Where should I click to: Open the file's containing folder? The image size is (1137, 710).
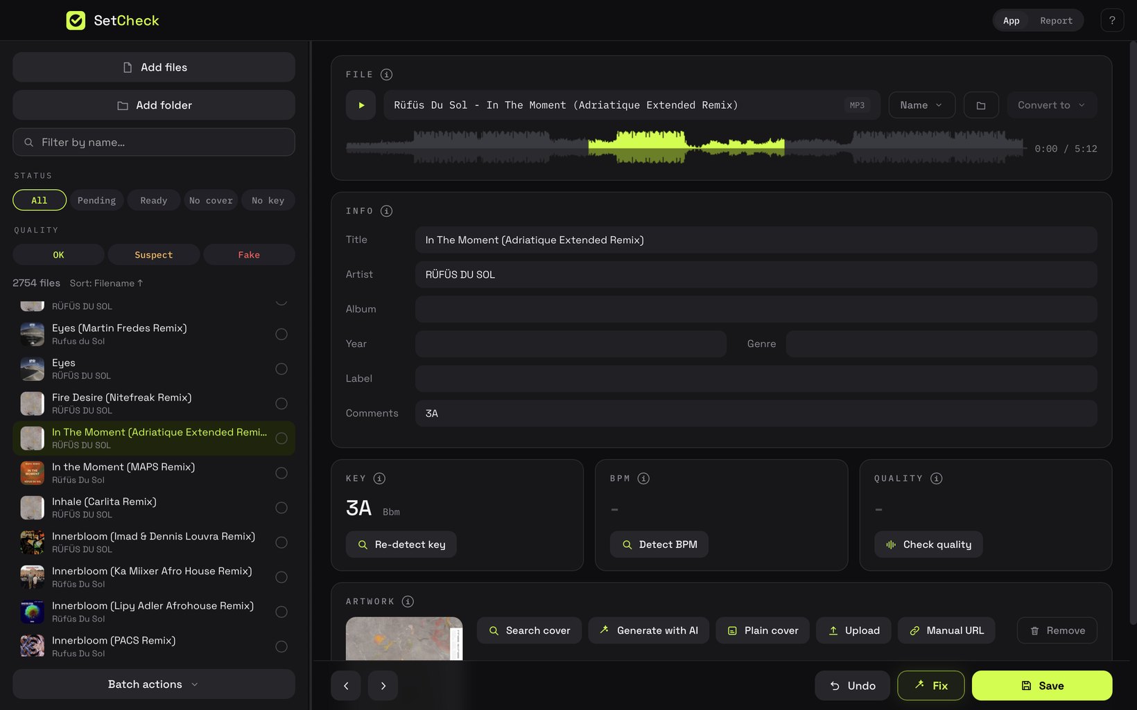click(x=981, y=105)
